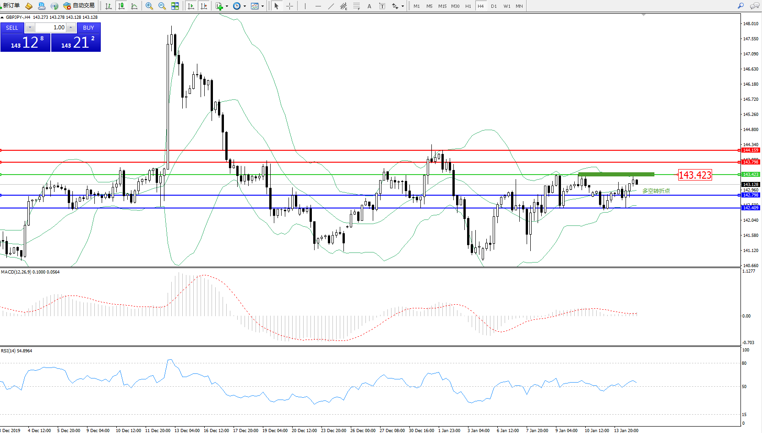The height and width of the screenshot is (433, 762).
Task: Switch chart to candlestick mode
Action: [121, 6]
